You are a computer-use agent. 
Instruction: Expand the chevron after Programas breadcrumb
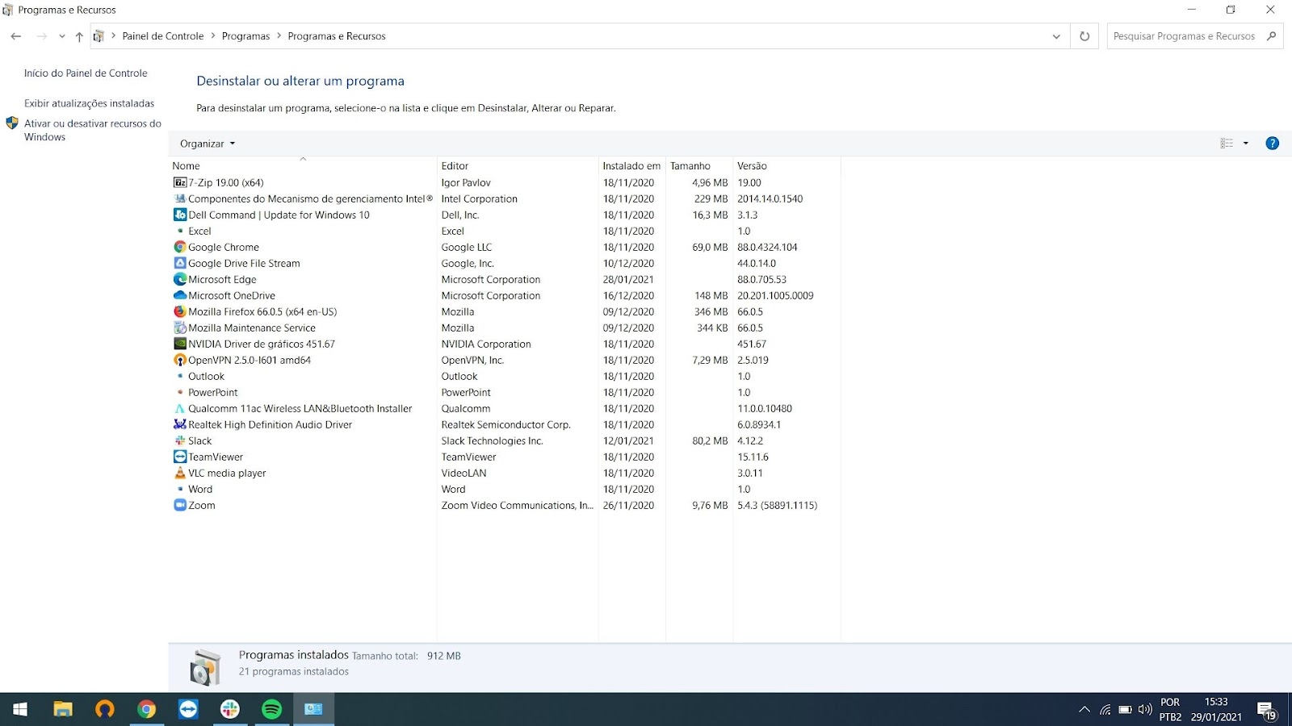(279, 36)
